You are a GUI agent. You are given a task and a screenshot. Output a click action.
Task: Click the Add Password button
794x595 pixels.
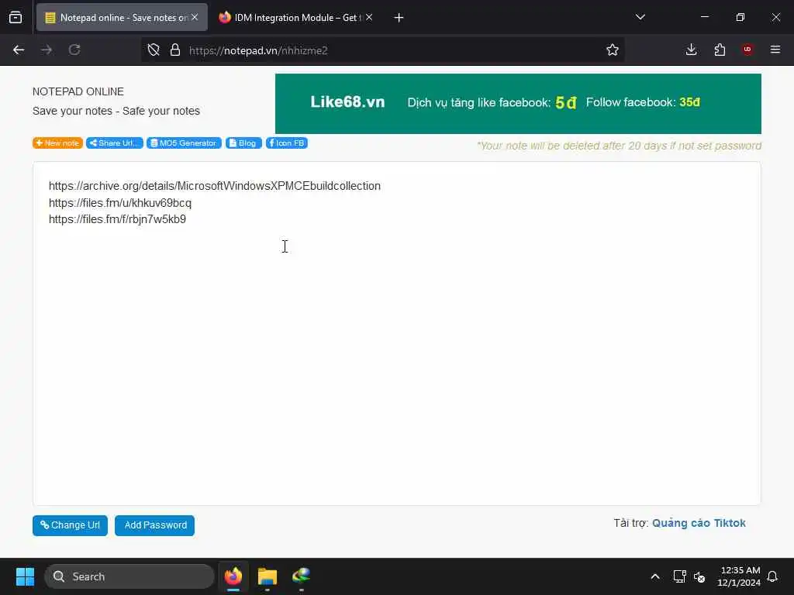point(154,526)
